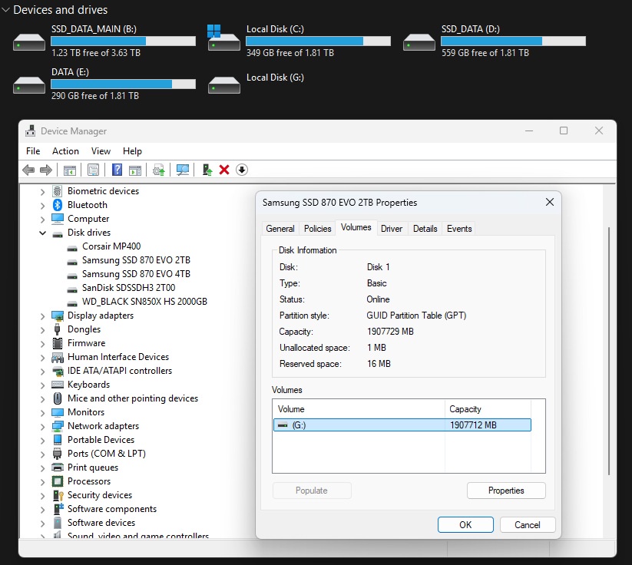The width and height of the screenshot is (632, 565).
Task: Expand the Ports (COM & LPT) chevron
Action: click(42, 454)
